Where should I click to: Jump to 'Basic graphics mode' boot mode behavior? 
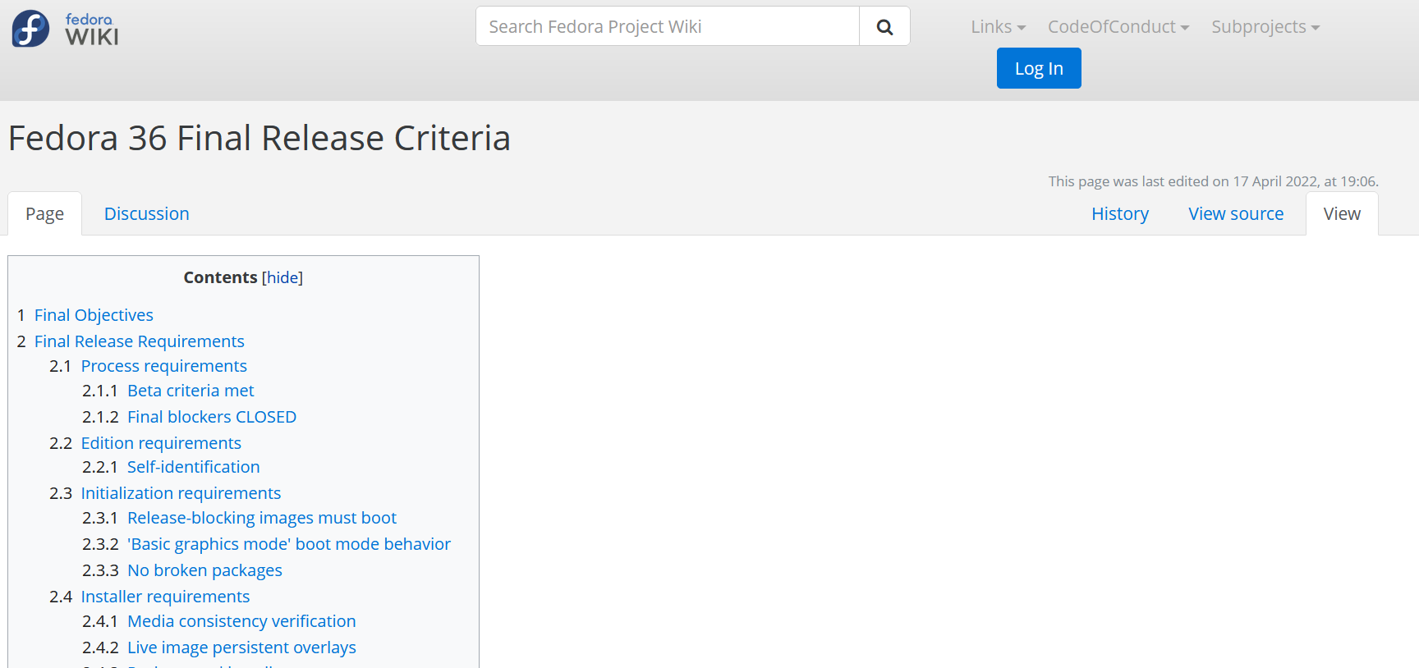(289, 544)
